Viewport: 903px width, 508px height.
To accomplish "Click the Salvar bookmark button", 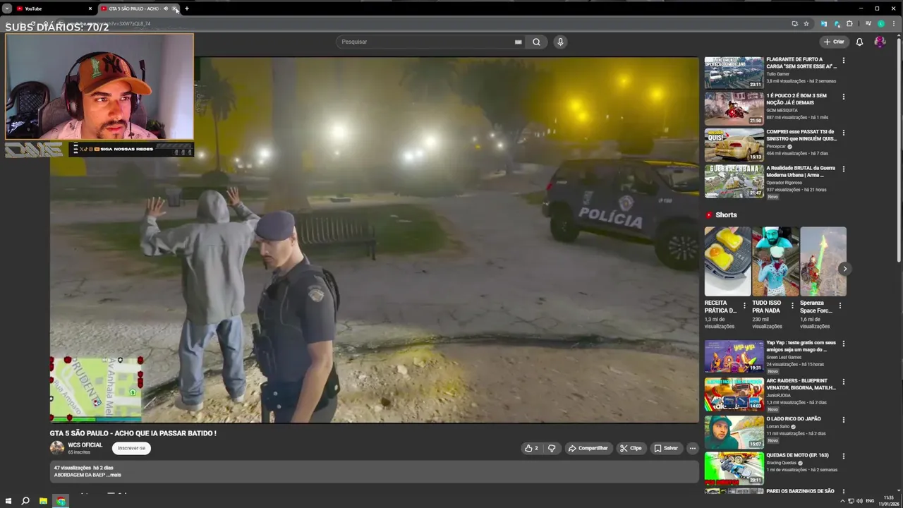I will point(665,448).
